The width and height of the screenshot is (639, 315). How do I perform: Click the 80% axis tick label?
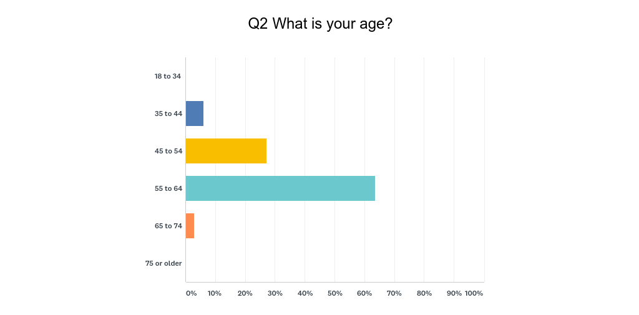click(424, 293)
